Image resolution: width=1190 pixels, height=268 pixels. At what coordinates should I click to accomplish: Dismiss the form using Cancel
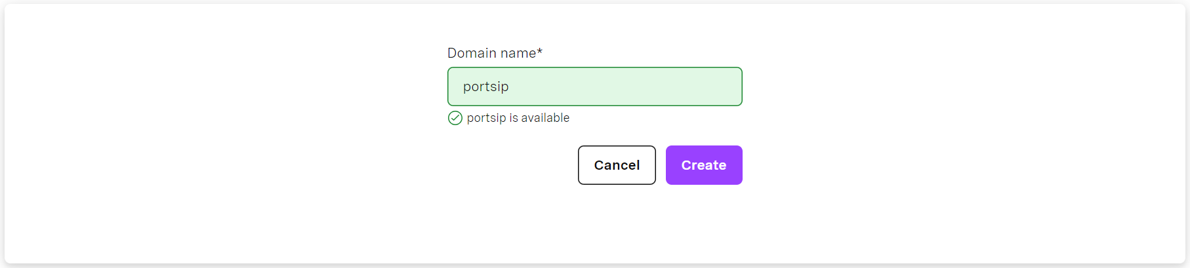tap(616, 165)
